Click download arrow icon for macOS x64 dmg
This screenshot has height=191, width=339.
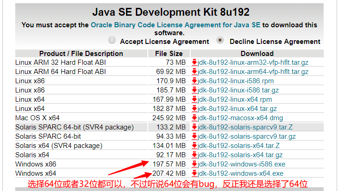tap(194, 118)
